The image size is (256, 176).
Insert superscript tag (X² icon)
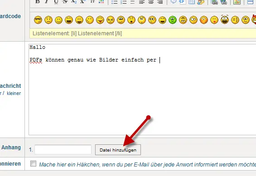point(83,2)
